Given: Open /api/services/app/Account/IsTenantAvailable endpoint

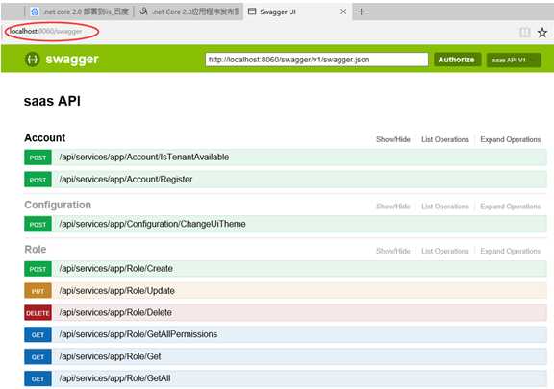Looking at the screenshot, I should click(x=144, y=158).
